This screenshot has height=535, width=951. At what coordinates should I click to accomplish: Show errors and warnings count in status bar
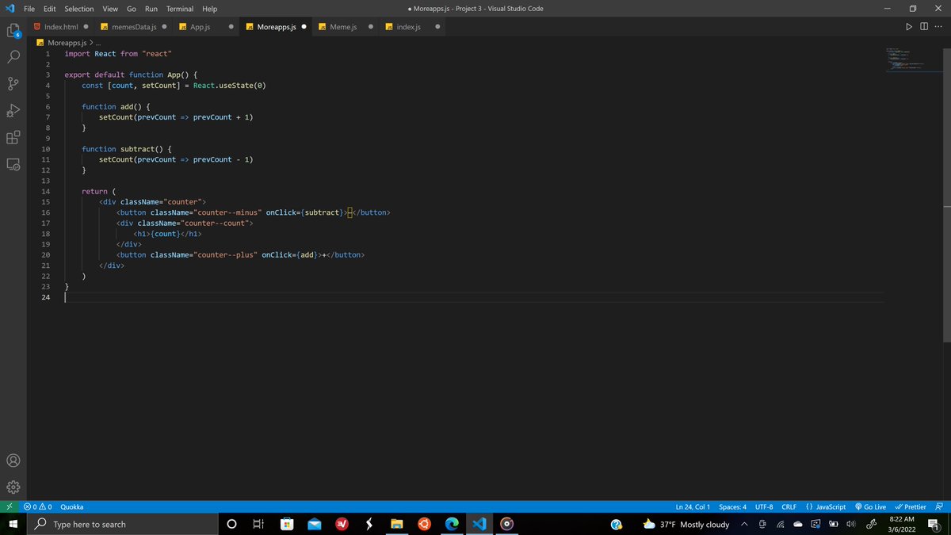coord(37,506)
